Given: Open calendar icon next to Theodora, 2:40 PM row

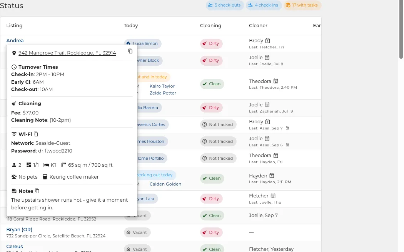Looking at the screenshot, I should 276,81.
